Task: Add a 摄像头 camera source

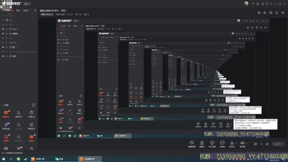Action: (x=202, y=144)
